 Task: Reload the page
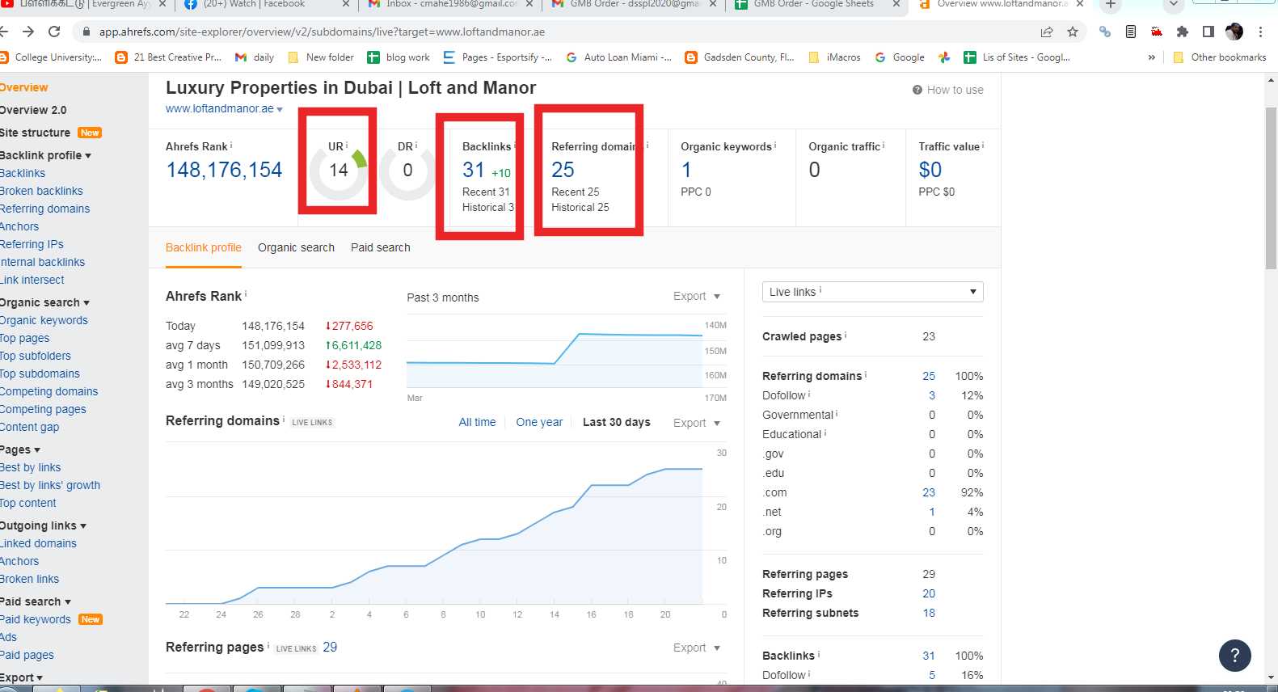pyautogui.click(x=54, y=32)
